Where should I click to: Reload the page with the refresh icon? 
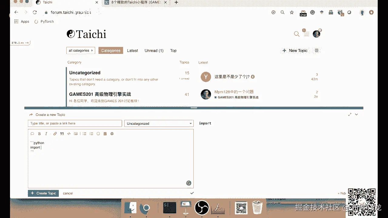(x=35, y=12)
